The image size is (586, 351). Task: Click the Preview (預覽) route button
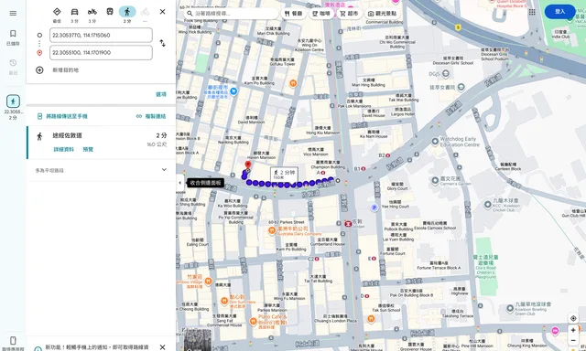pos(88,149)
